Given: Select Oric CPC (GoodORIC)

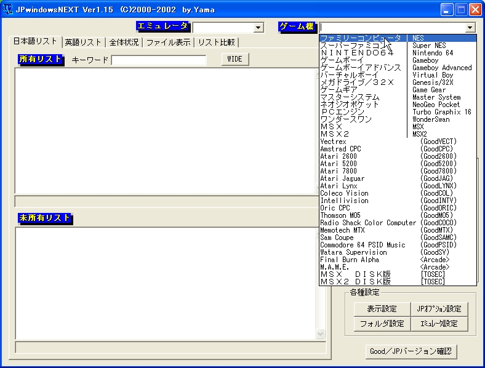Looking at the screenshot, I should [x=398, y=208].
